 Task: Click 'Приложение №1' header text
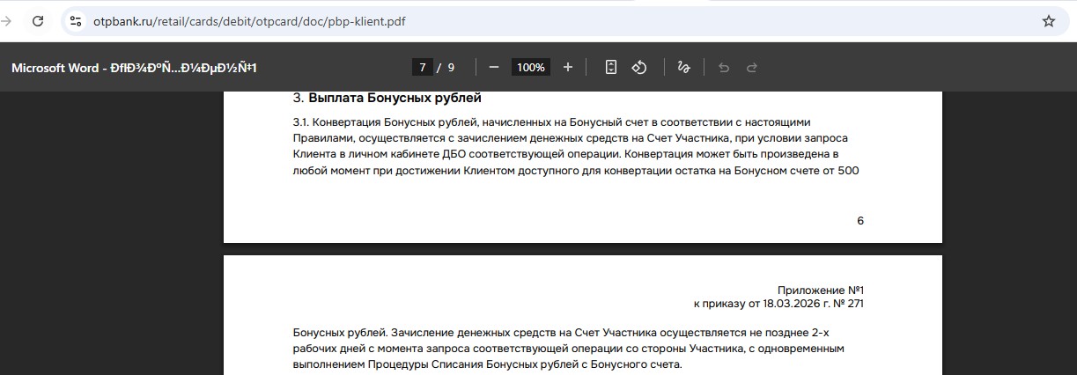824,290
